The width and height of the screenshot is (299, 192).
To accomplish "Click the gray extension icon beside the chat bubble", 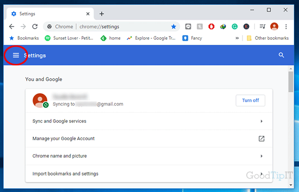I will pyautogui.click(x=199, y=27).
